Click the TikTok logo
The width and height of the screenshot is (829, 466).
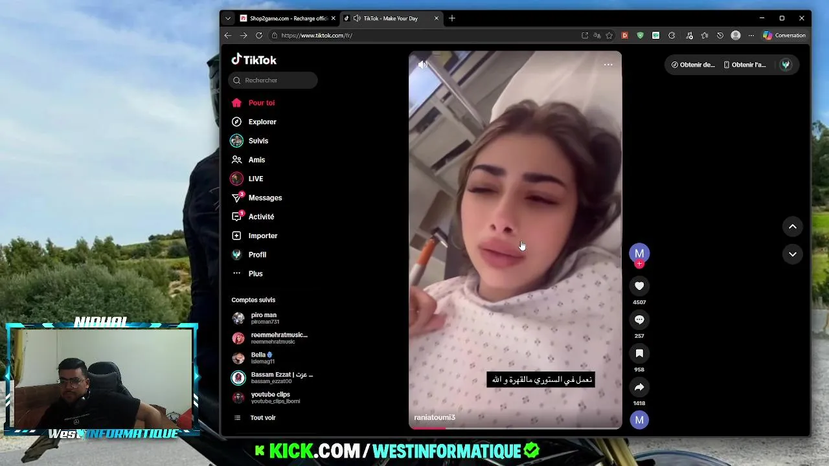[x=254, y=60]
